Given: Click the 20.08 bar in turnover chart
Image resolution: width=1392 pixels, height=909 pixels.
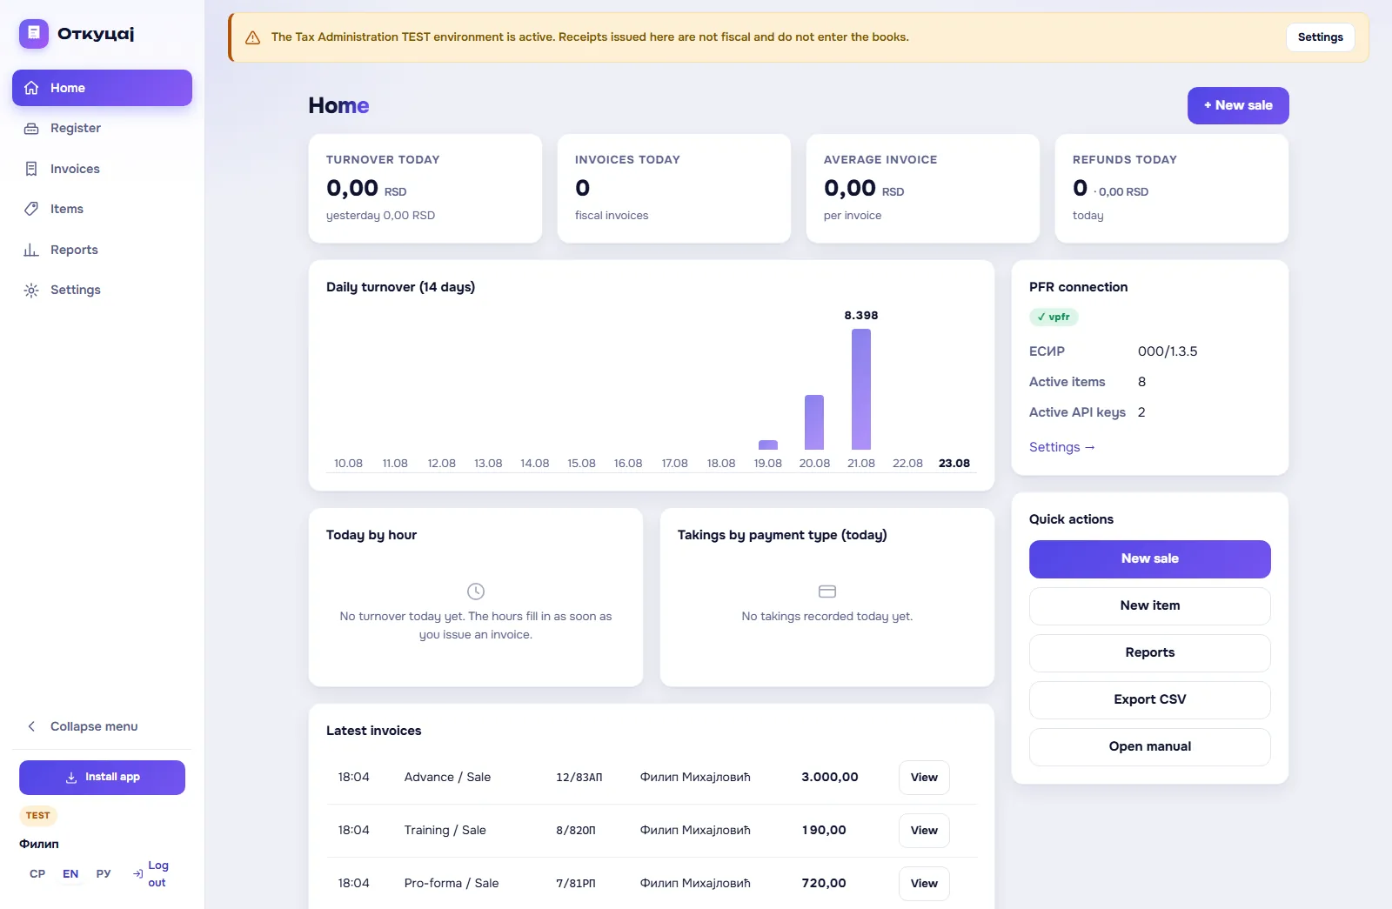Looking at the screenshot, I should (814, 422).
